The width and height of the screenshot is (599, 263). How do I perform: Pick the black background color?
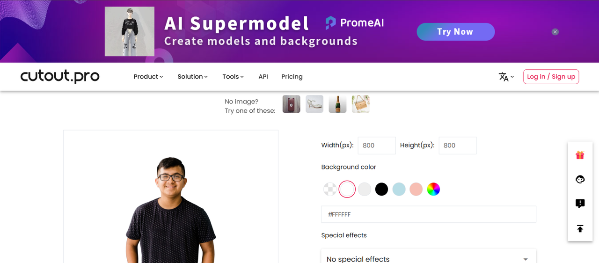(381, 189)
